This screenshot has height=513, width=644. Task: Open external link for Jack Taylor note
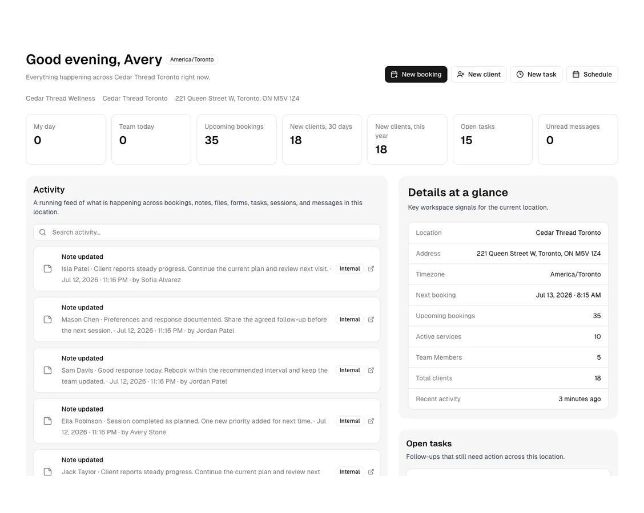pos(371,471)
